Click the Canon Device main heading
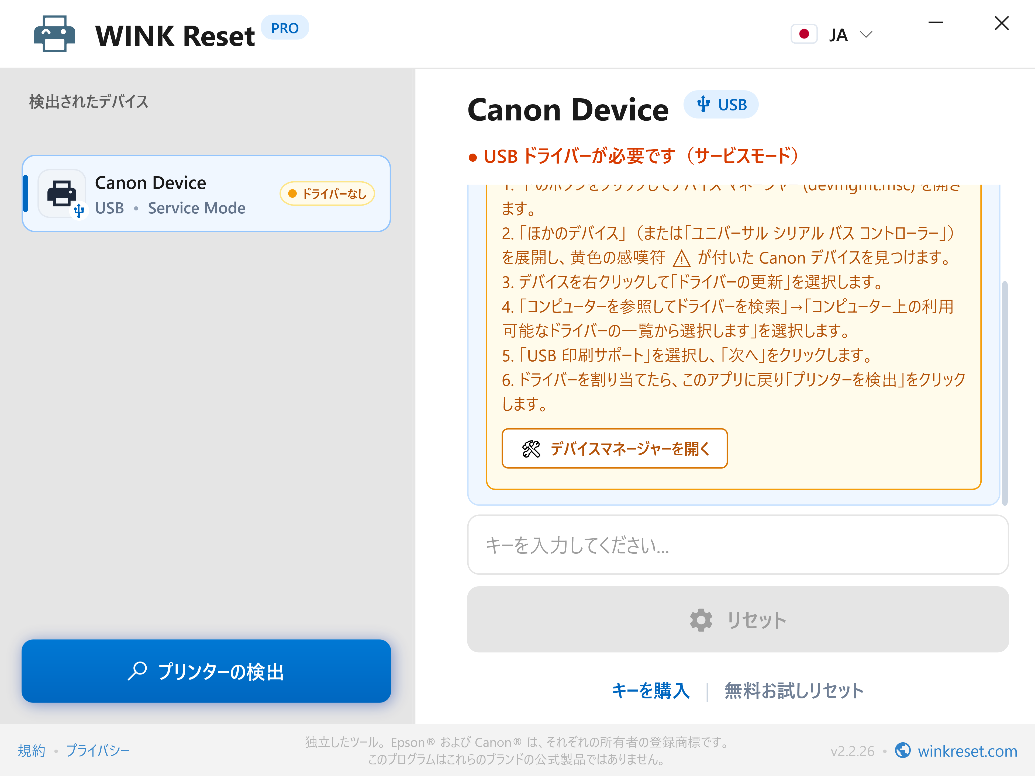Viewport: 1035px width, 776px height. (x=568, y=110)
